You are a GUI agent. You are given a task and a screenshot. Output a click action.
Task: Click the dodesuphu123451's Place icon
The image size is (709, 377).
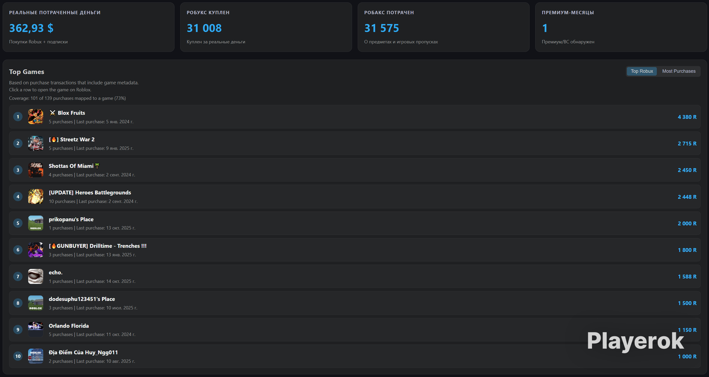(x=35, y=303)
